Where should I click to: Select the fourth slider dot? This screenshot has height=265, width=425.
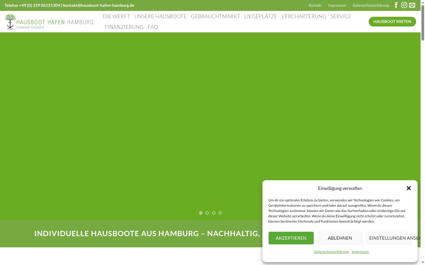220,213
